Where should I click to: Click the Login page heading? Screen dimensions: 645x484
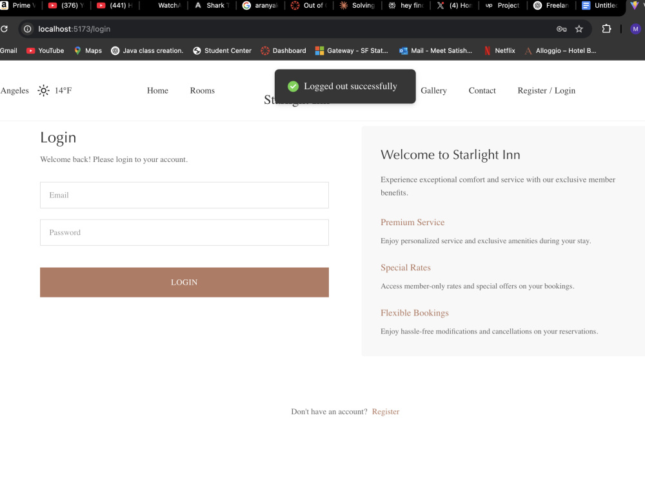[58, 138]
